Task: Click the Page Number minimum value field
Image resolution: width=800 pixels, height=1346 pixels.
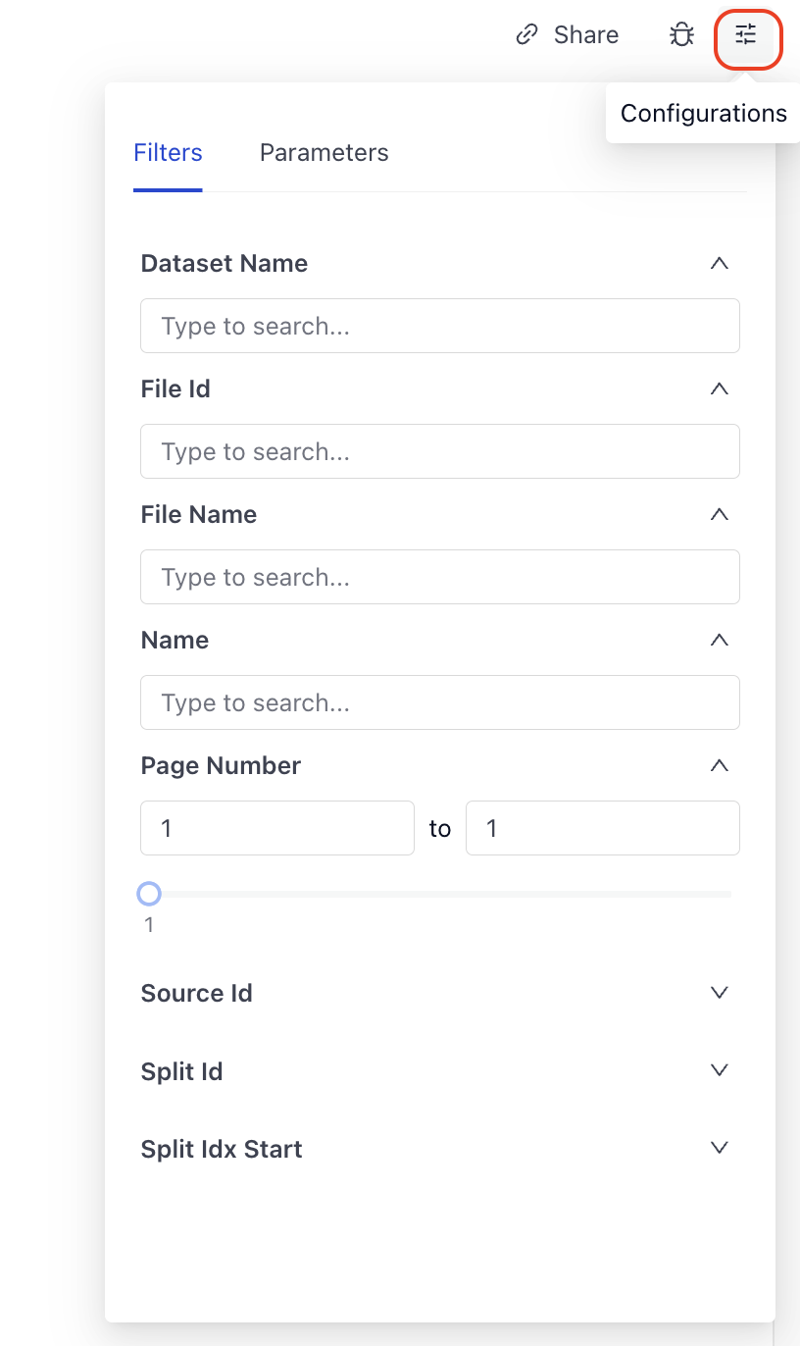Action: click(277, 828)
